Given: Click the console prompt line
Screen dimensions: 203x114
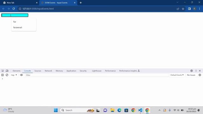Looking at the screenshot, I should (x=101, y=79).
